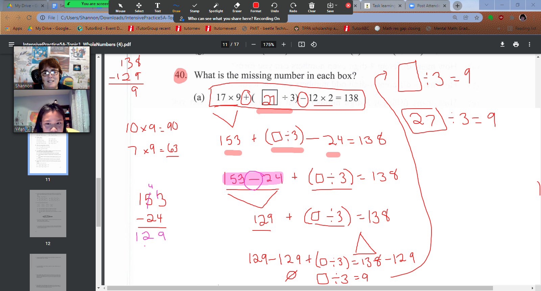
Task: Open the Stamp annotation tool
Action: 195,7
